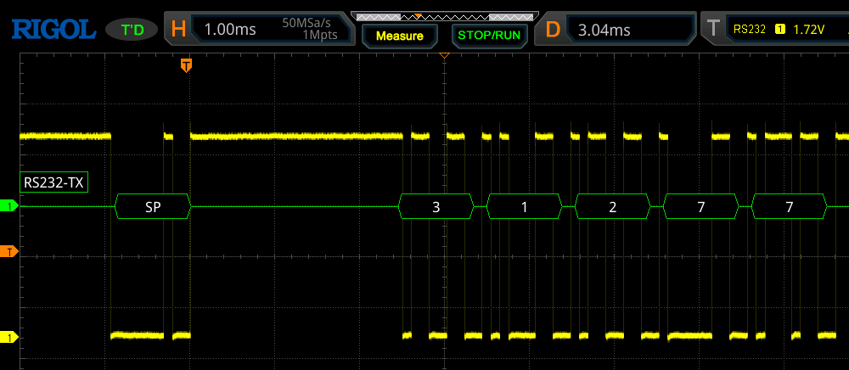Click the channel 1 trigger source badge
The height and width of the screenshot is (370, 849).
(x=780, y=29)
